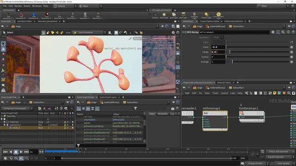Switch to Material Palette tab
296x166 pixels.
224,83
